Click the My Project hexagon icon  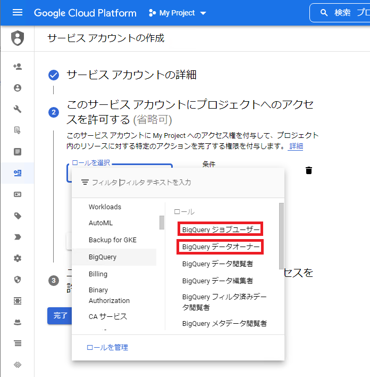point(152,13)
